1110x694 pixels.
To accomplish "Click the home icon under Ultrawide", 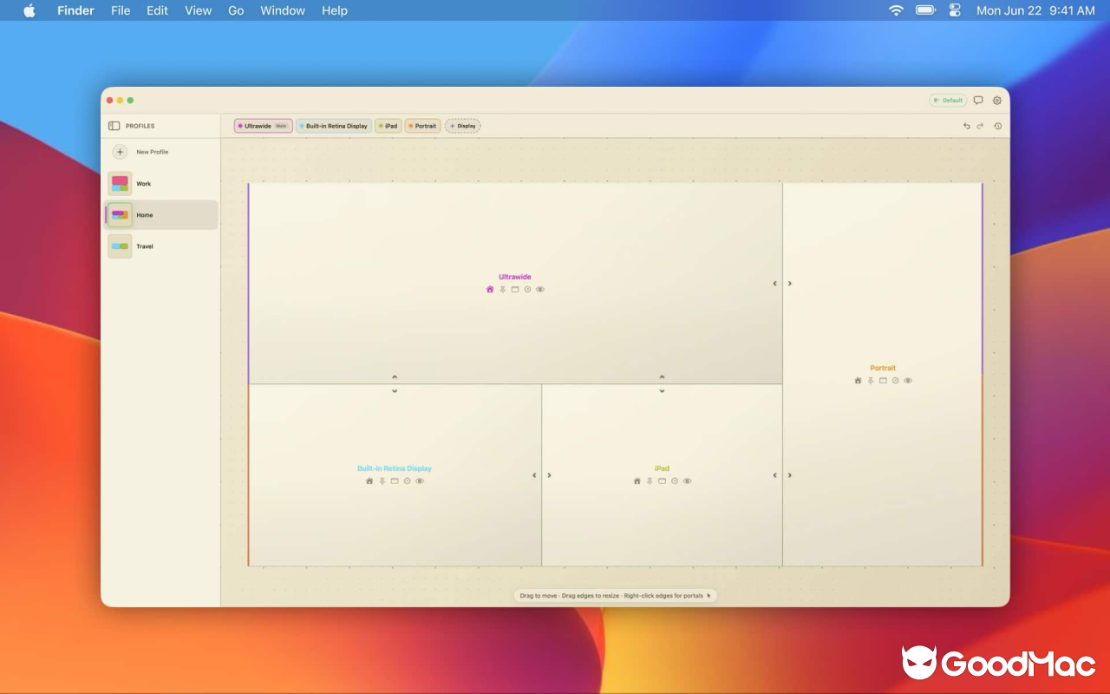I will (490, 290).
